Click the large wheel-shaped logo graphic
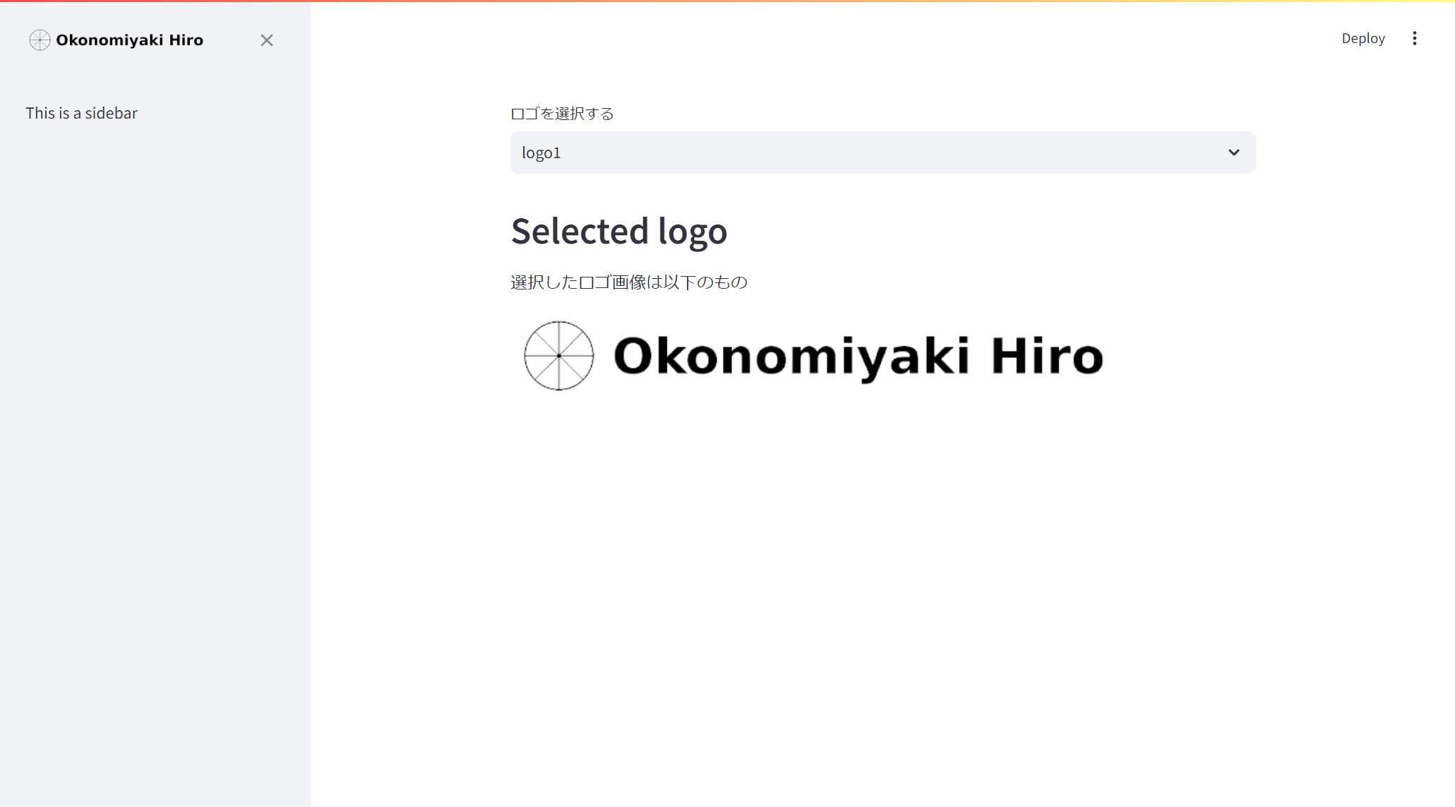 (558, 356)
